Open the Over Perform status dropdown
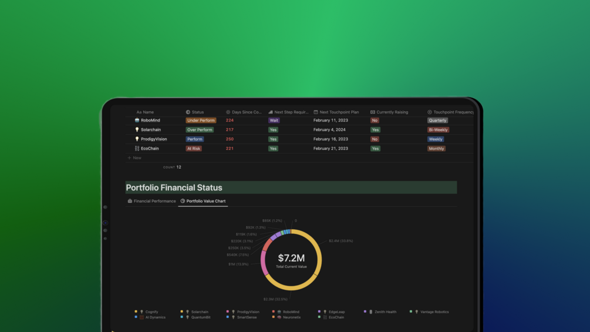The height and width of the screenshot is (332, 590). 200,130
